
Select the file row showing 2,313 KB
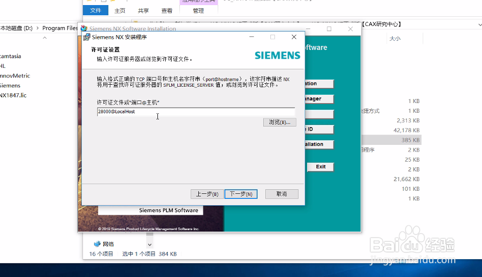[x=391, y=120]
